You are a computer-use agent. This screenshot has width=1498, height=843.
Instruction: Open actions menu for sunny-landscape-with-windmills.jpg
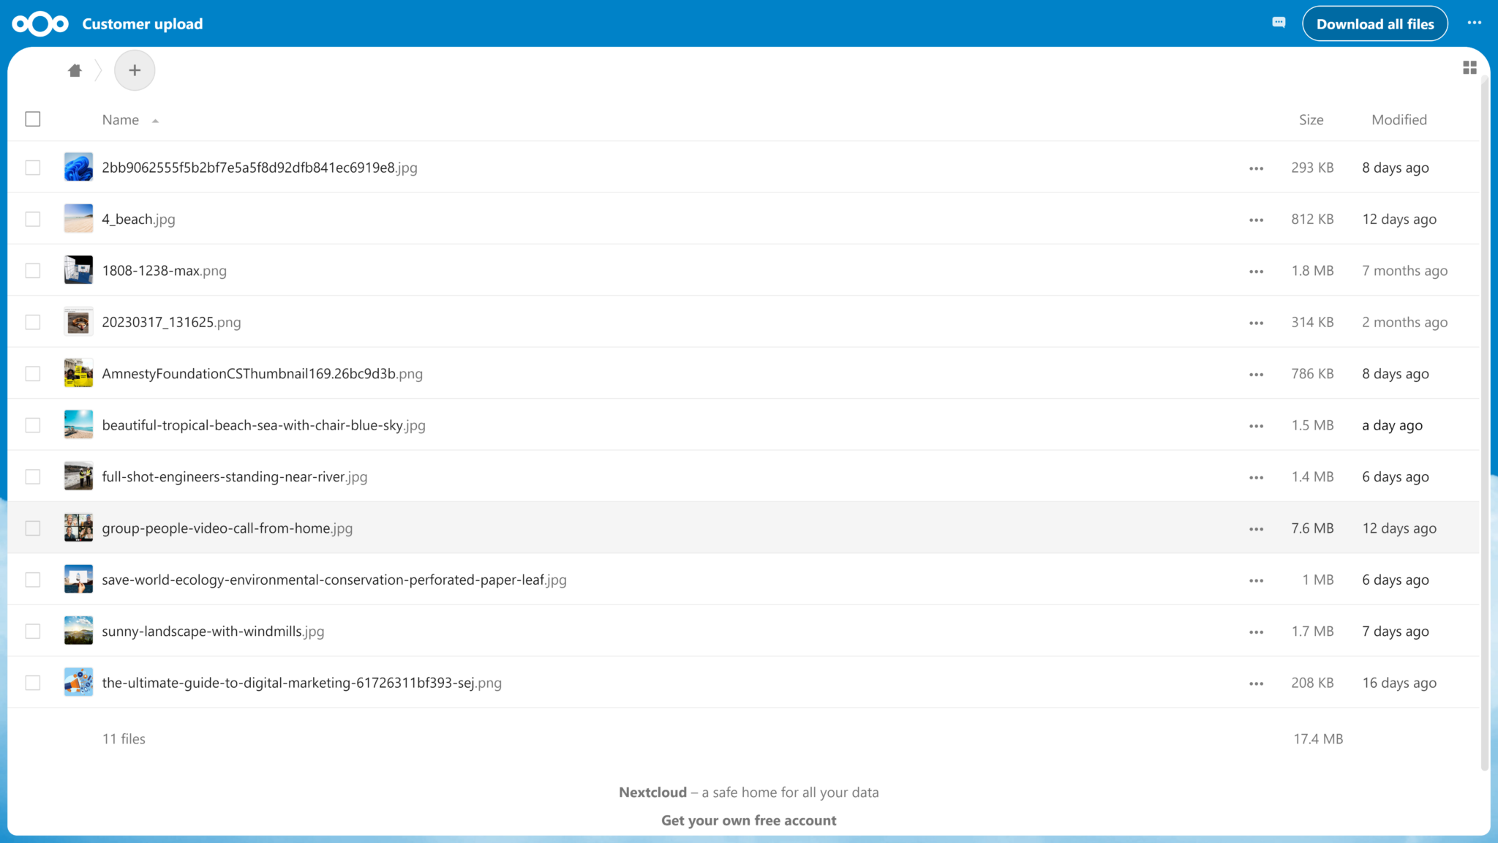click(1256, 631)
